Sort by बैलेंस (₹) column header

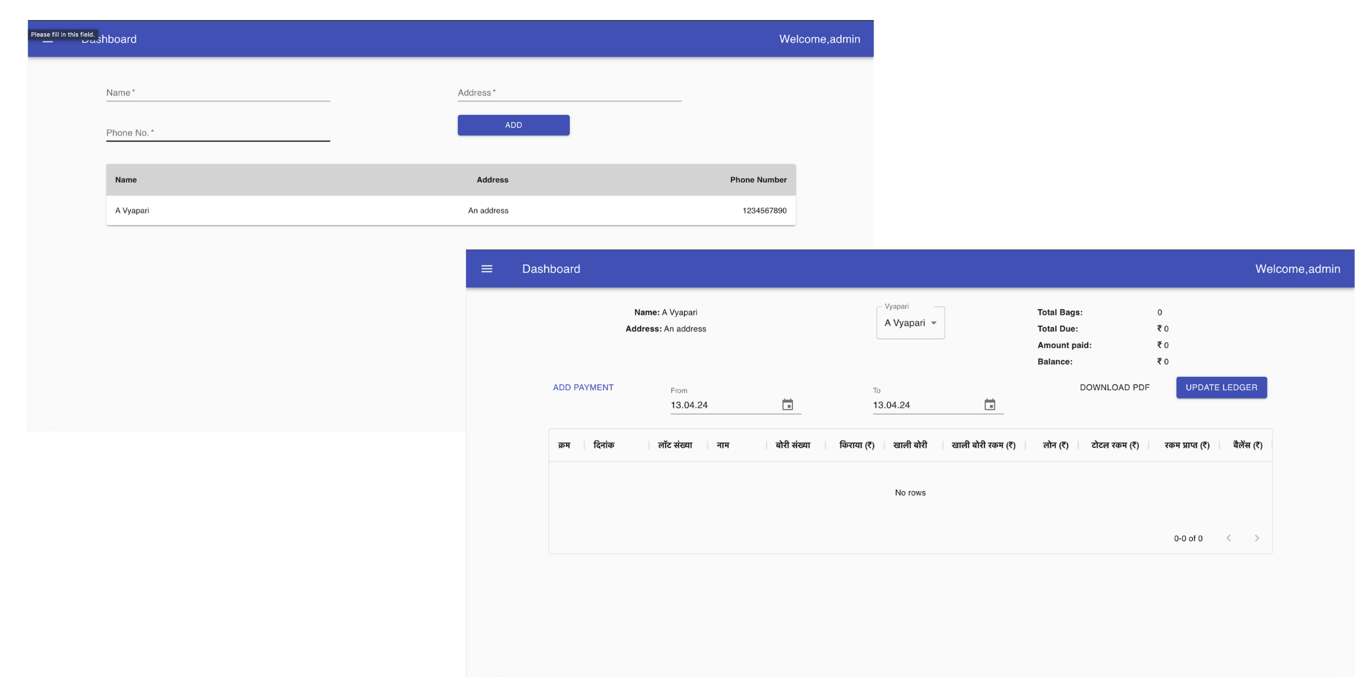pos(1247,446)
